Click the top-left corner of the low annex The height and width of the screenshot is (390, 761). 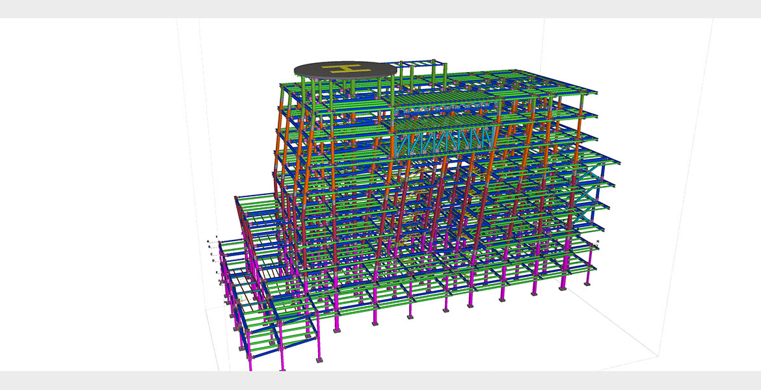pyautogui.click(x=237, y=196)
